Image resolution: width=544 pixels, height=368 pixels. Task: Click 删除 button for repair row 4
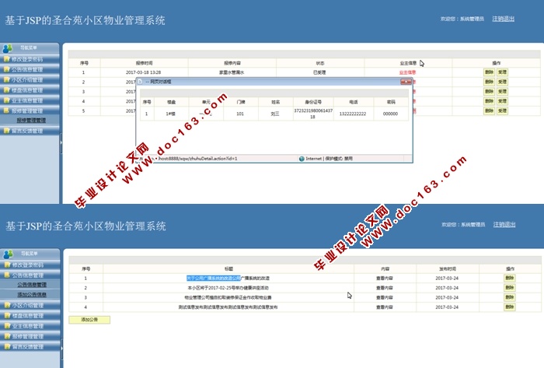[x=489, y=101]
